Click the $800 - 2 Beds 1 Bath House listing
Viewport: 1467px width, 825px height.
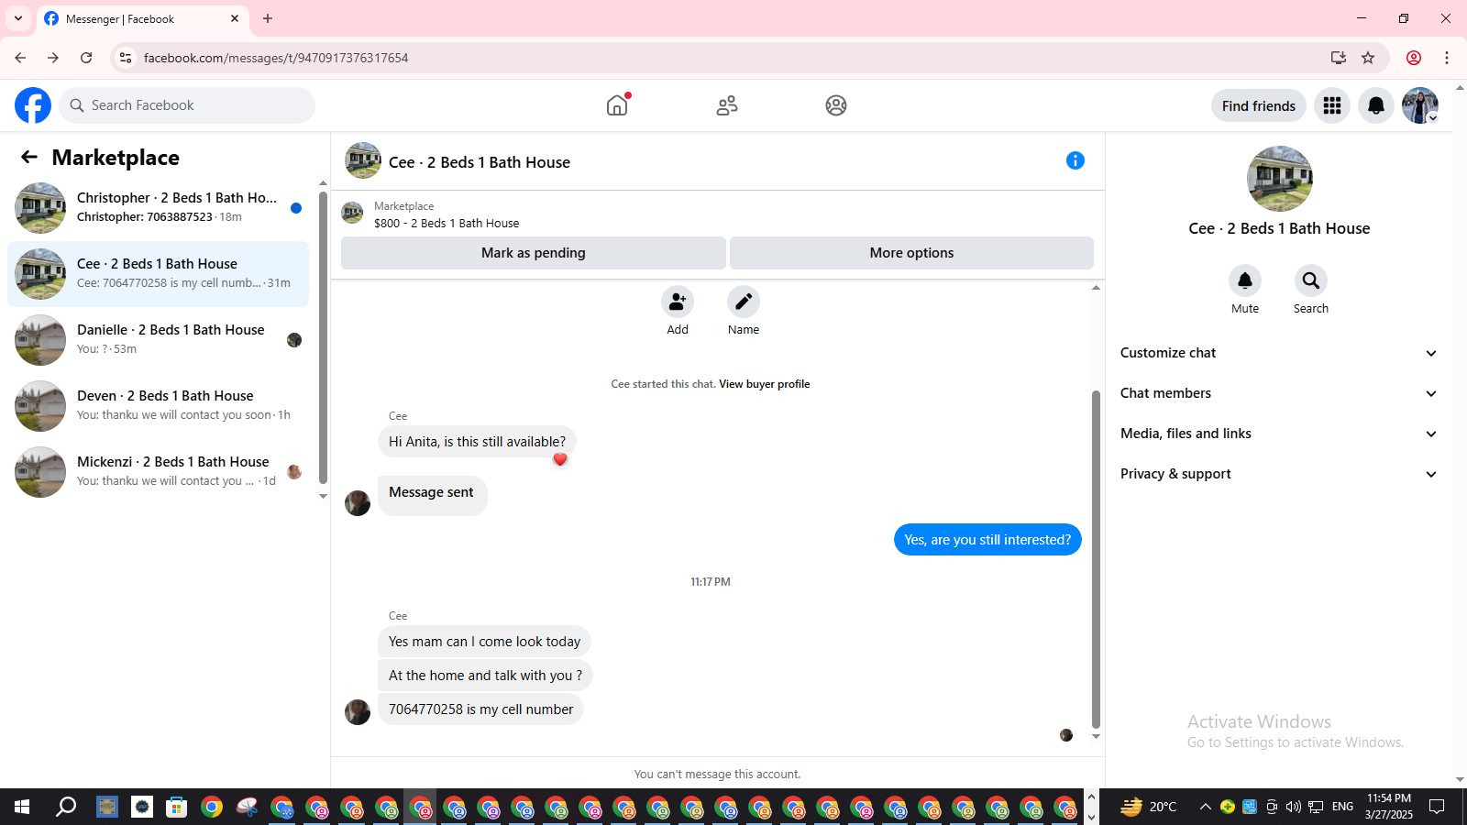coord(447,223)
